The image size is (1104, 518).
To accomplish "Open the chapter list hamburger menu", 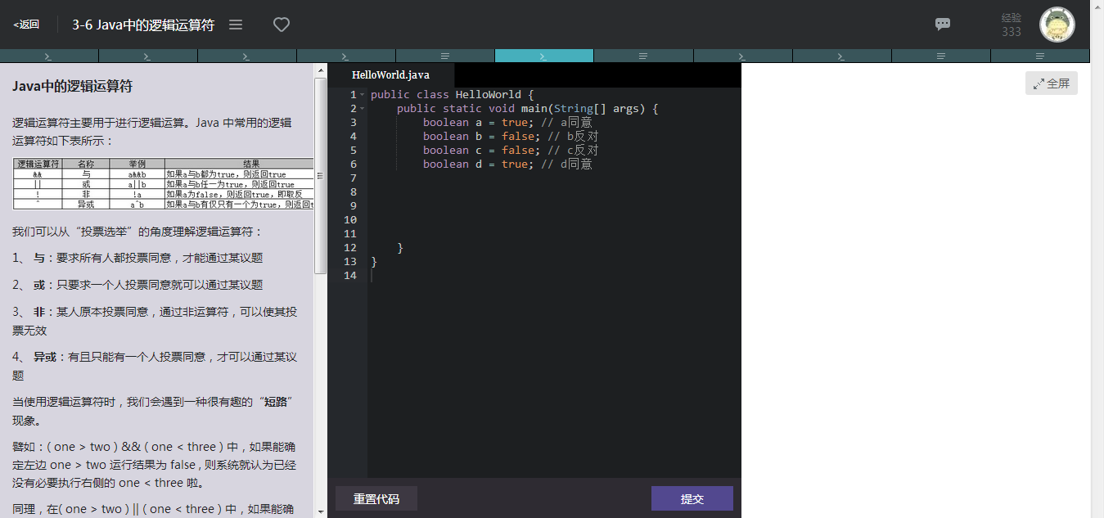I will pos(236,25).
